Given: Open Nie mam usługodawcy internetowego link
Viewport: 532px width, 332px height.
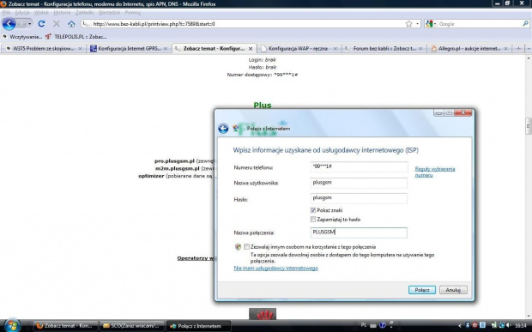Looking at the screenshot, I should pyautogui.click(x=275, y=268).
